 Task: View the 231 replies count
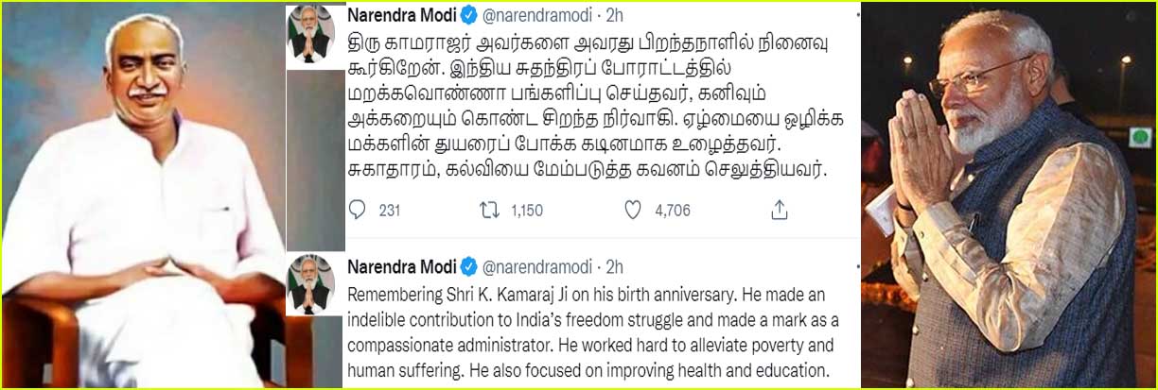(390, 211)
